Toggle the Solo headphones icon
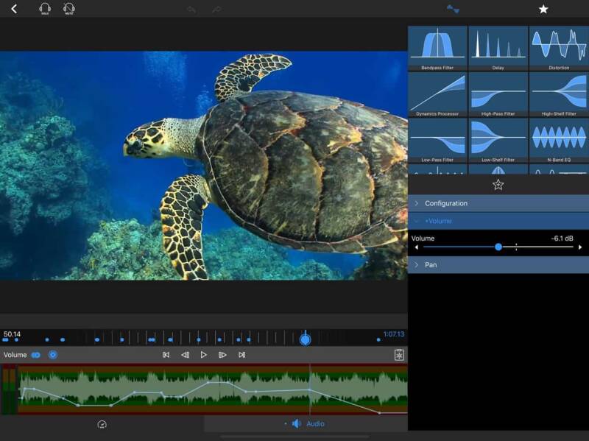The height and width of the screenshot is (441, 589). (x=45, y=9)
